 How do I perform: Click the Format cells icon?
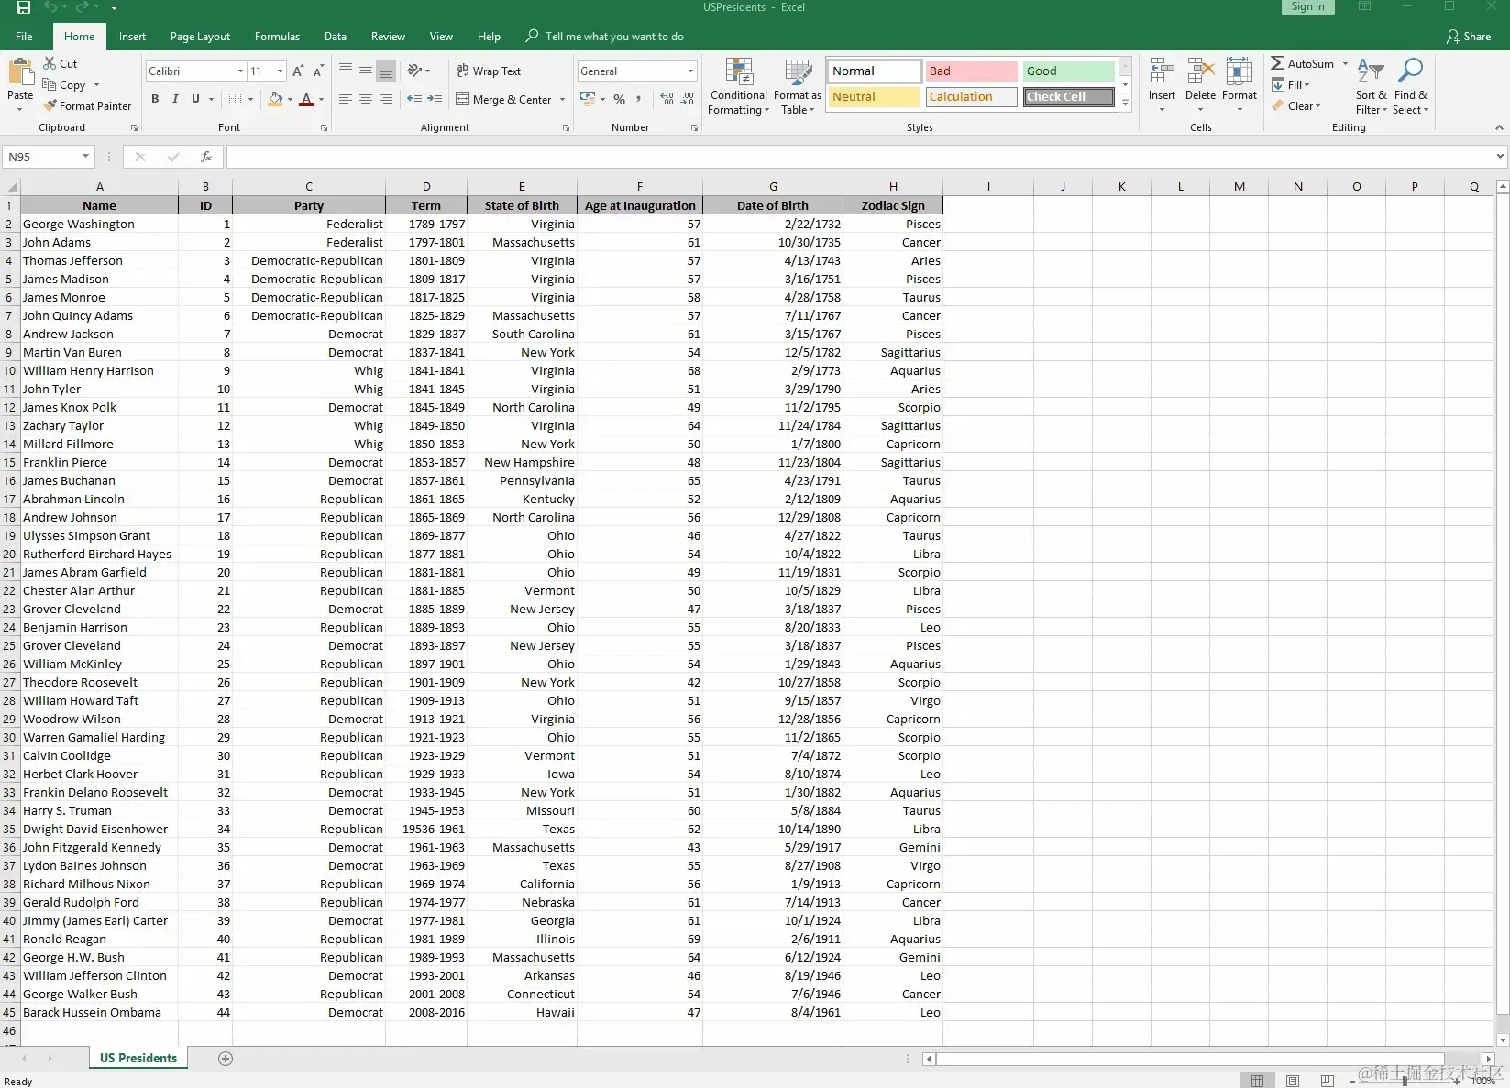(x=1240, y=71)
